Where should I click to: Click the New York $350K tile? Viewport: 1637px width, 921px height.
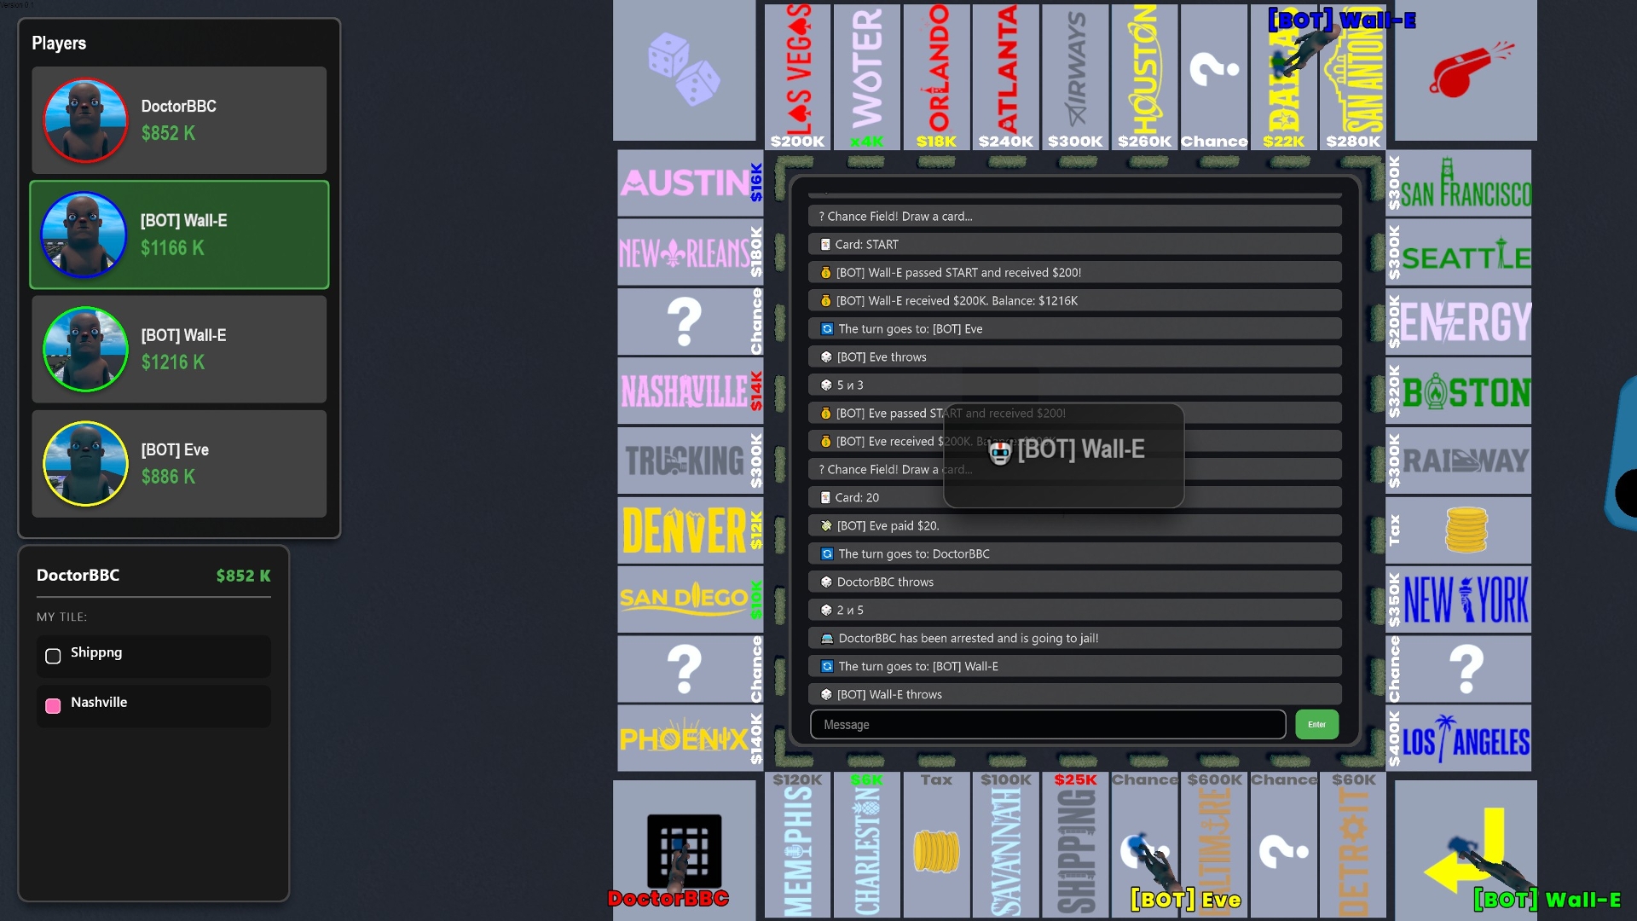coord(1458,600)
